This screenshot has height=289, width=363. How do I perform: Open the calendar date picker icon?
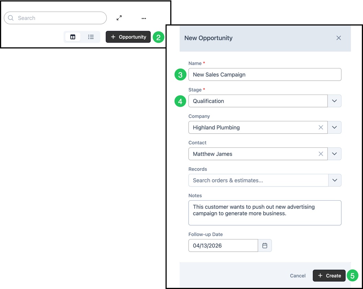click(265, 245)
